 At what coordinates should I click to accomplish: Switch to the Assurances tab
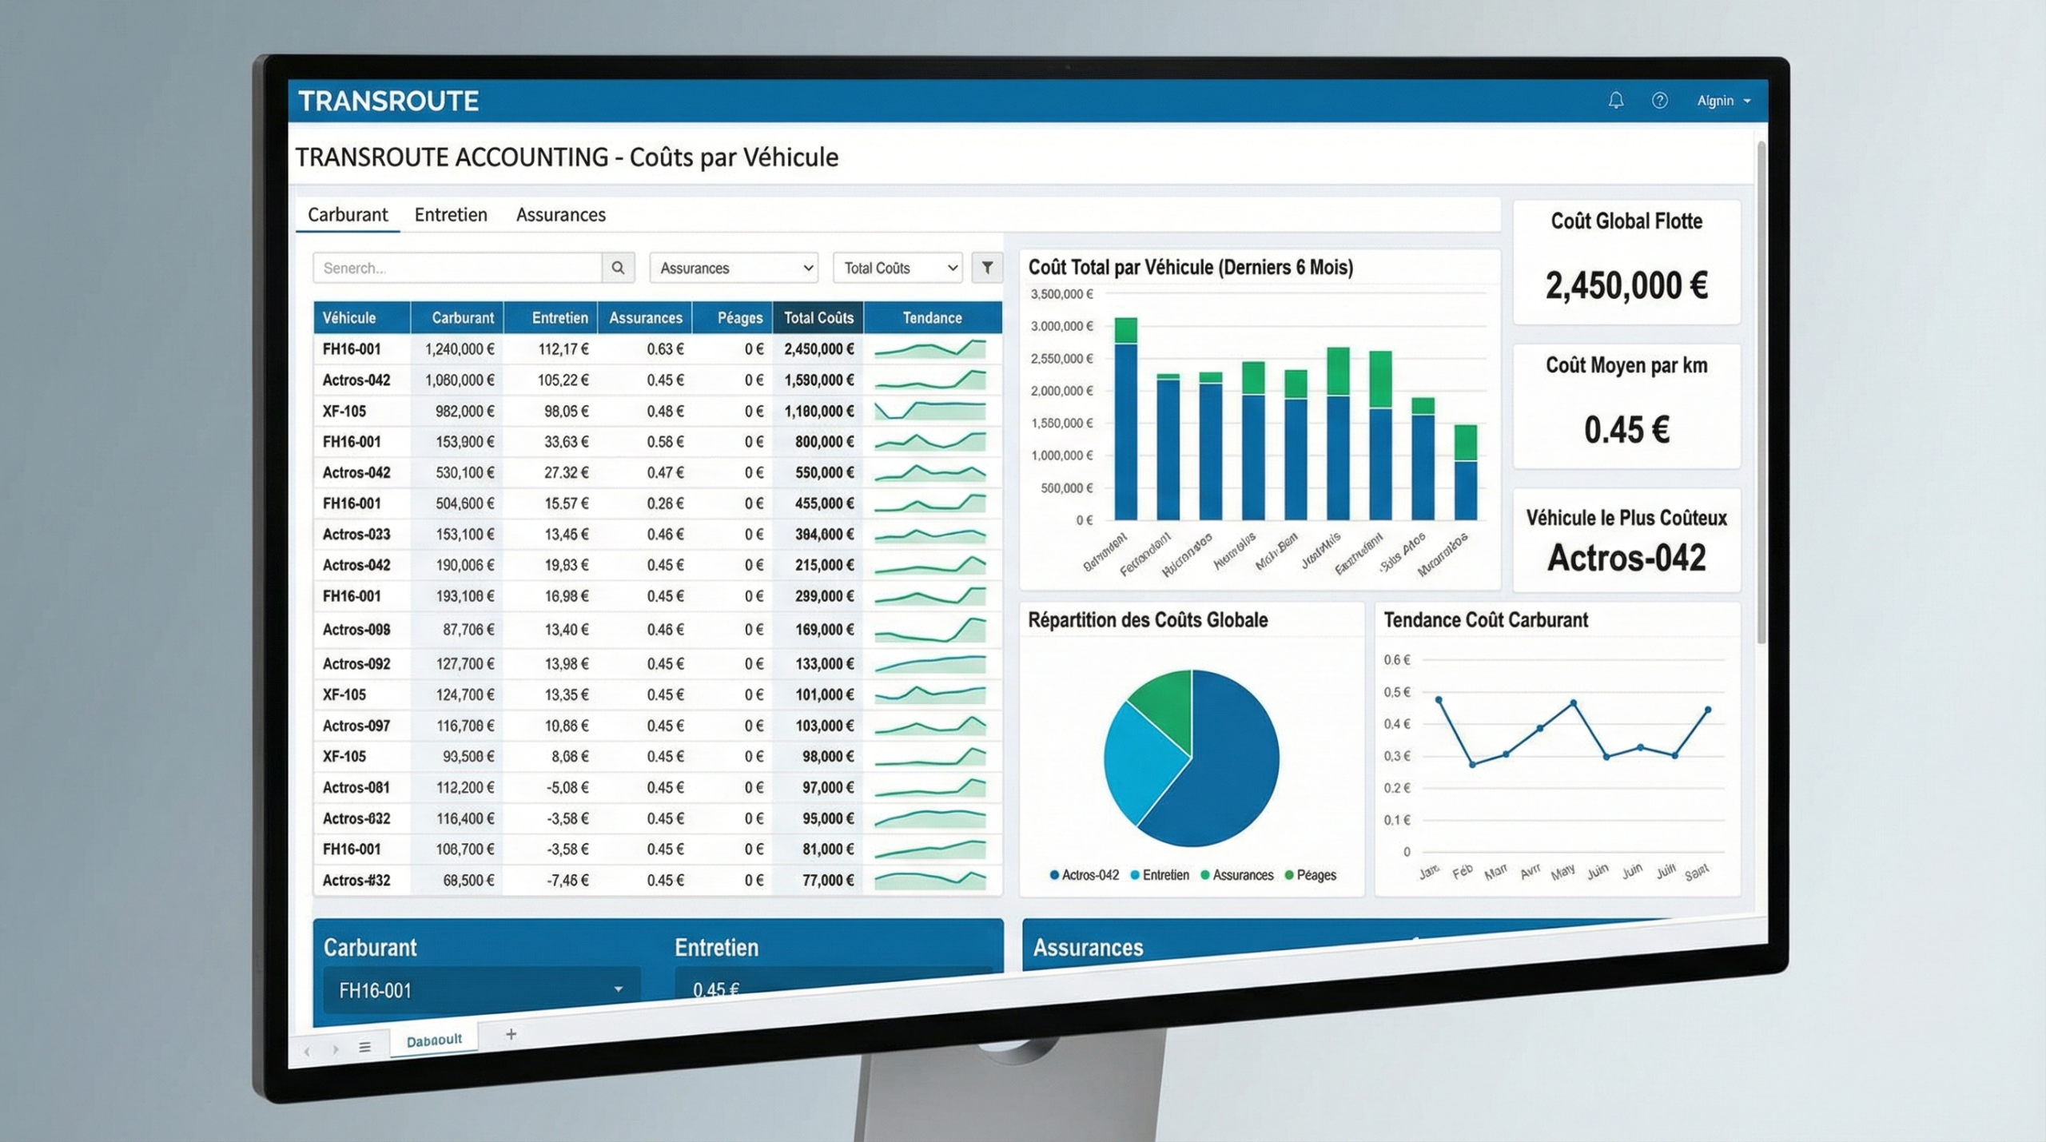[560, 214]
